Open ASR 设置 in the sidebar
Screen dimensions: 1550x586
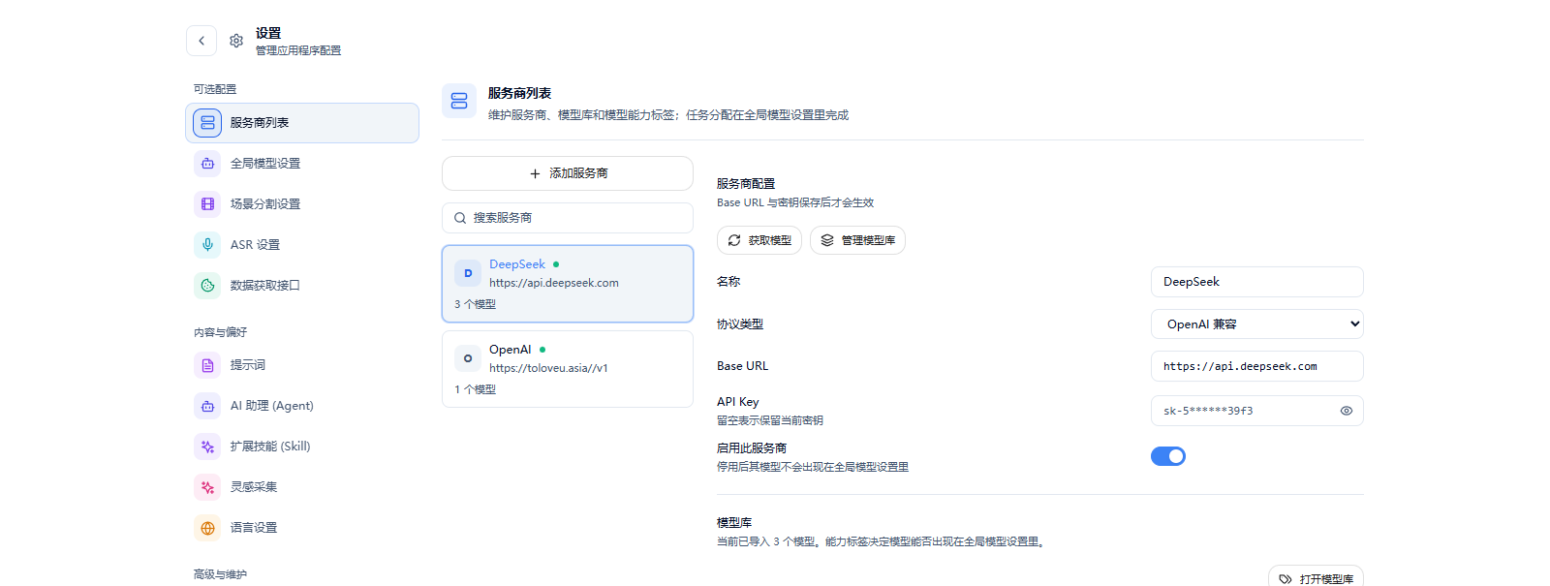302,245
